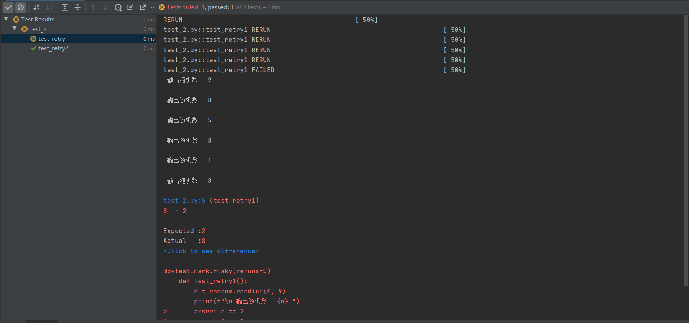Click the 'Expected :2' line

tap(184, 231)
